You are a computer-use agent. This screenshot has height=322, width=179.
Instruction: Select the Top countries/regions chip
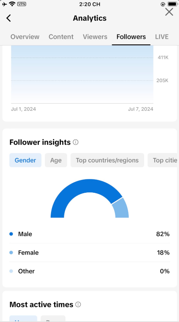click(107, 160)
